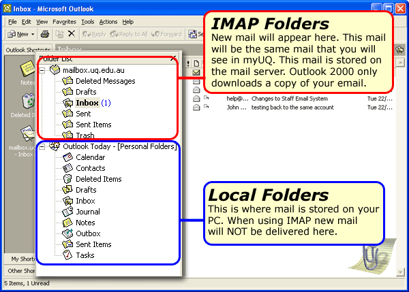Click the Delete X toolbar icon

pos(71,33)
